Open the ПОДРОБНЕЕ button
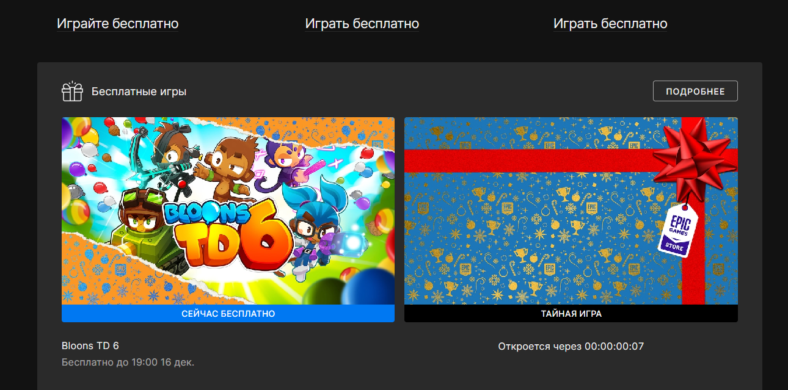 [695, 91]
